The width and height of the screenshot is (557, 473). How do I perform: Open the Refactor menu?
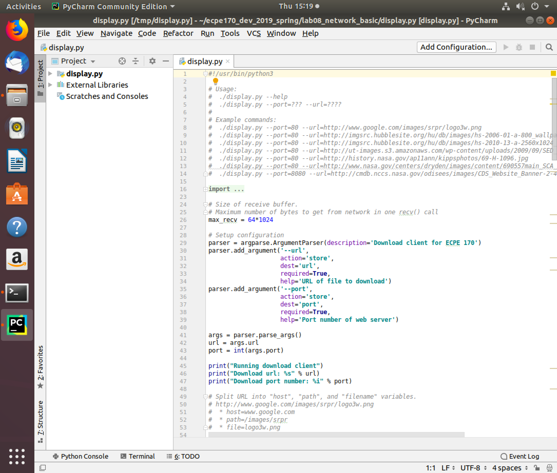click(x=178, y=33)
